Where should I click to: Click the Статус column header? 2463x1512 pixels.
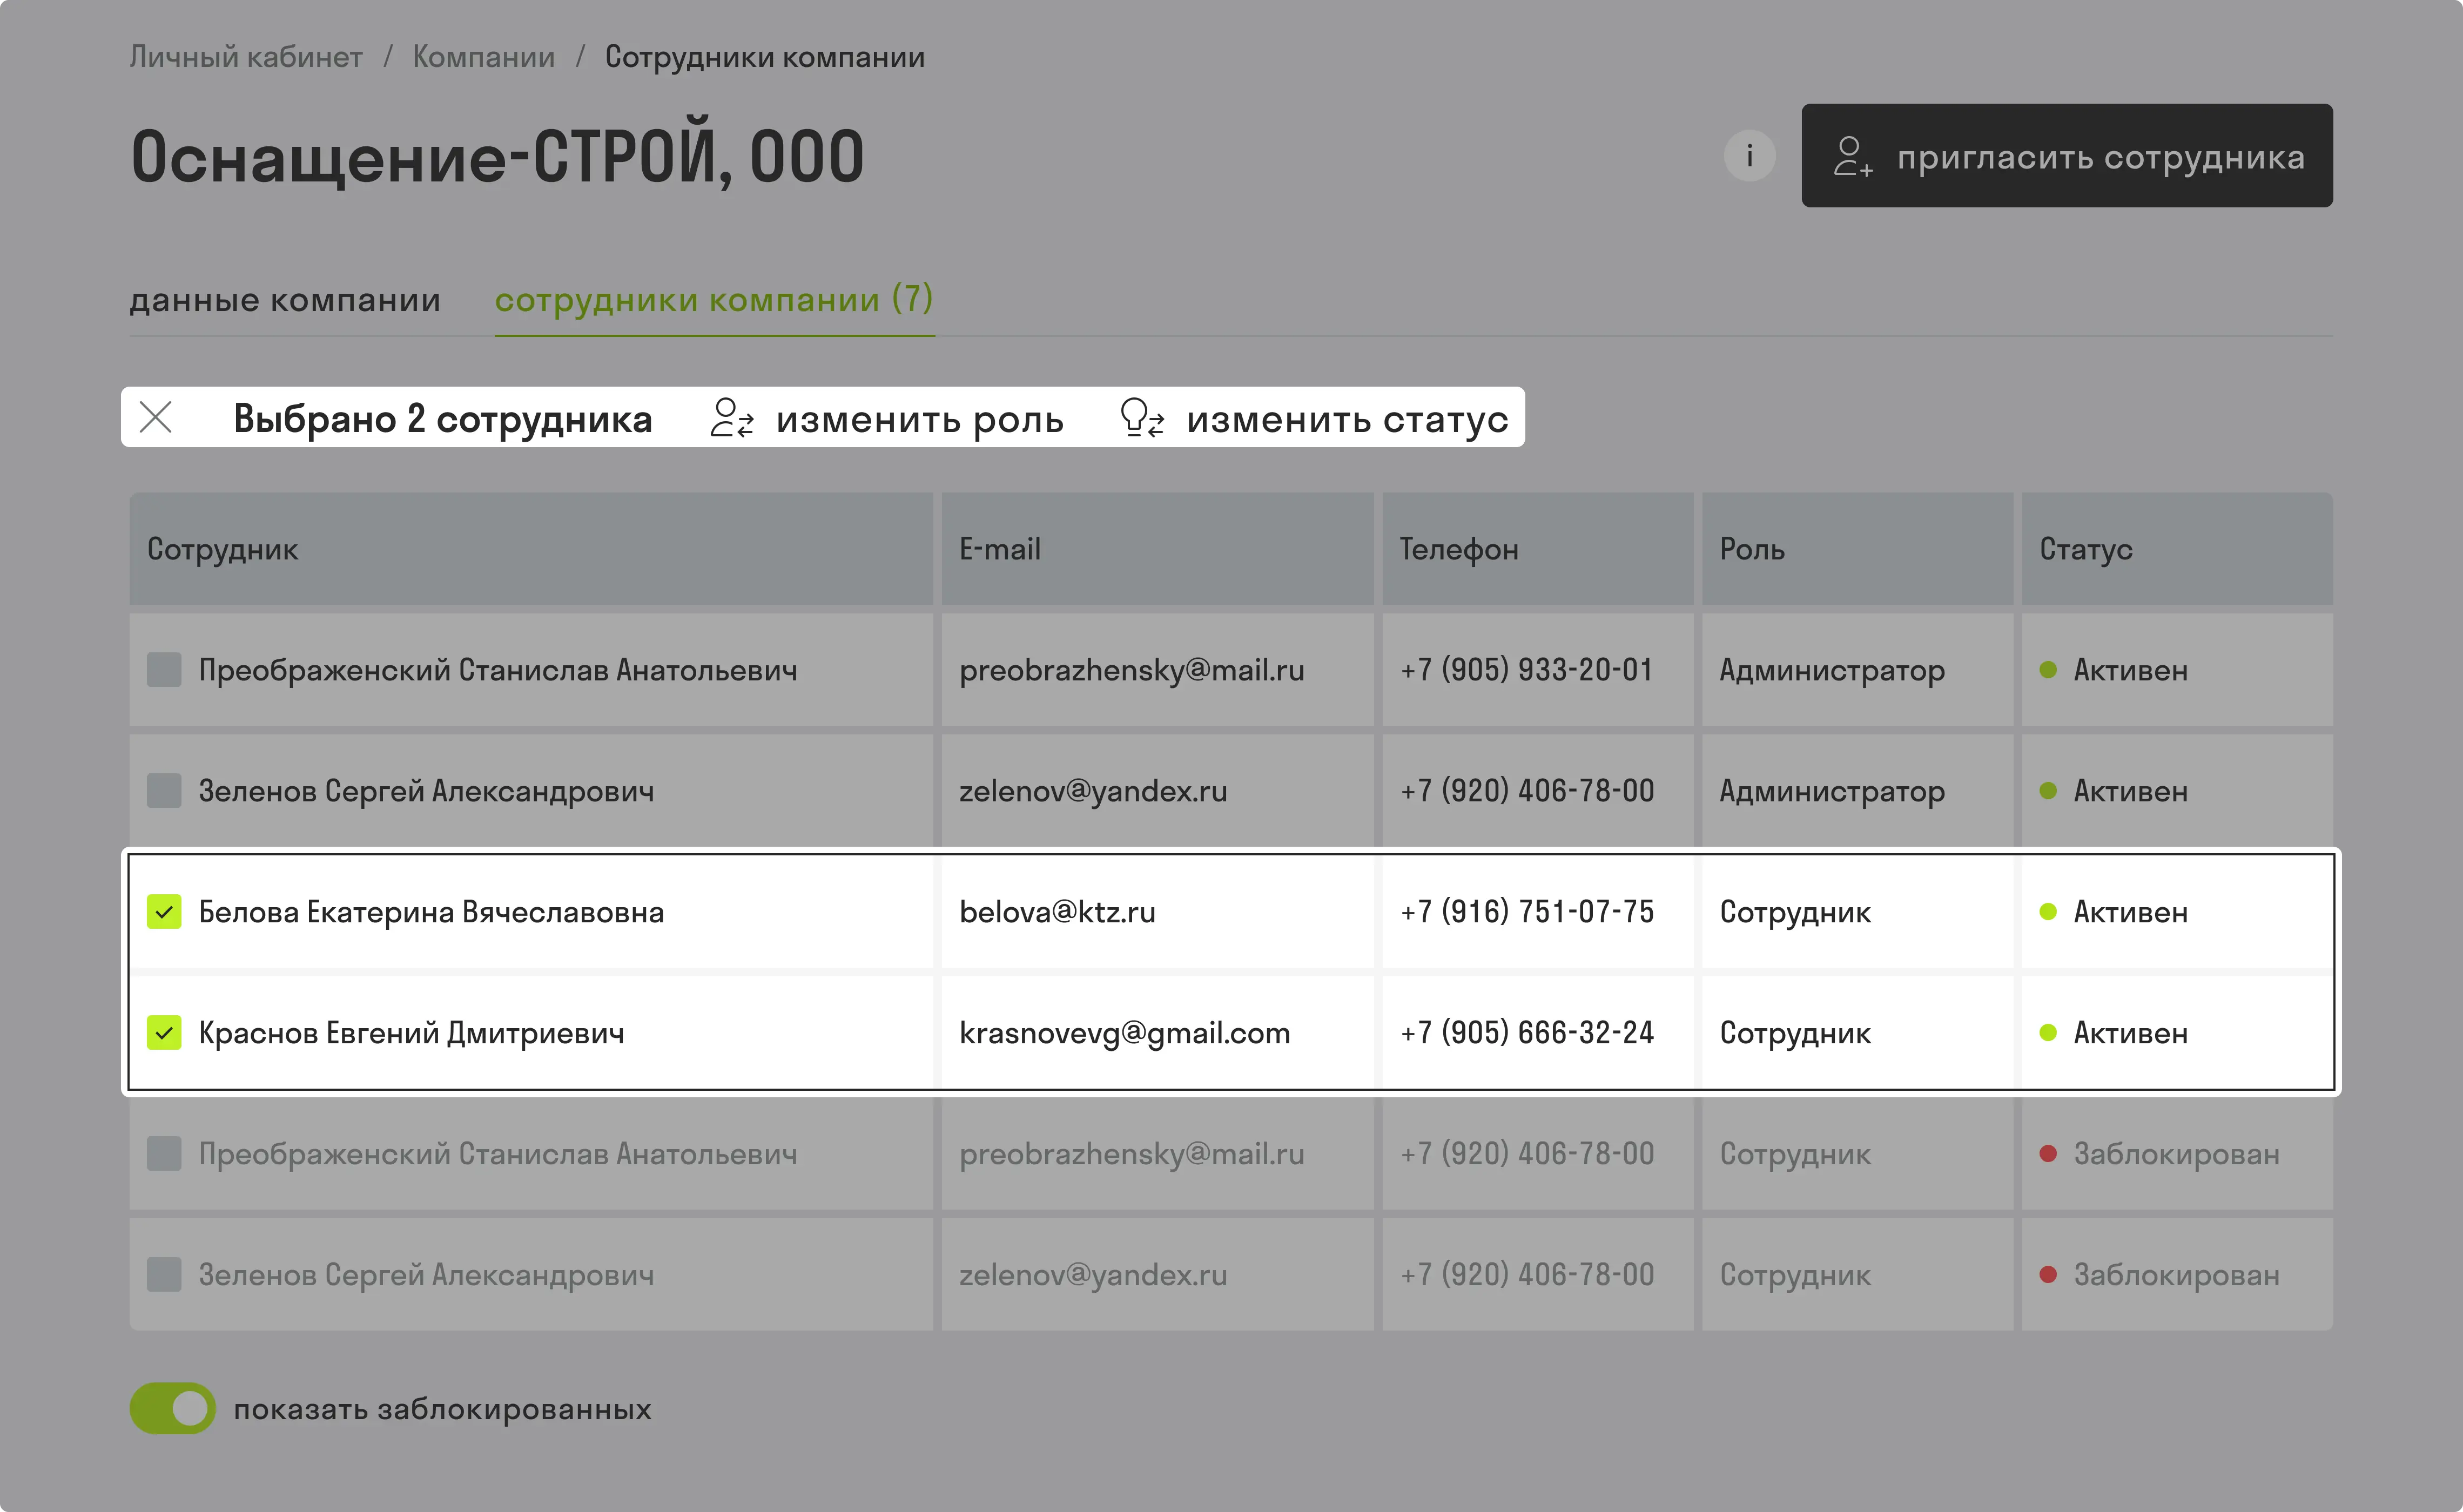click(2086, 549)
